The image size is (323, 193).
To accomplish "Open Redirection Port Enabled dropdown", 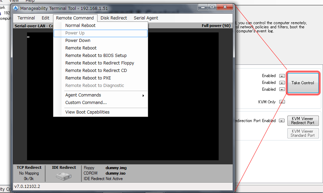I will (282, 121).
